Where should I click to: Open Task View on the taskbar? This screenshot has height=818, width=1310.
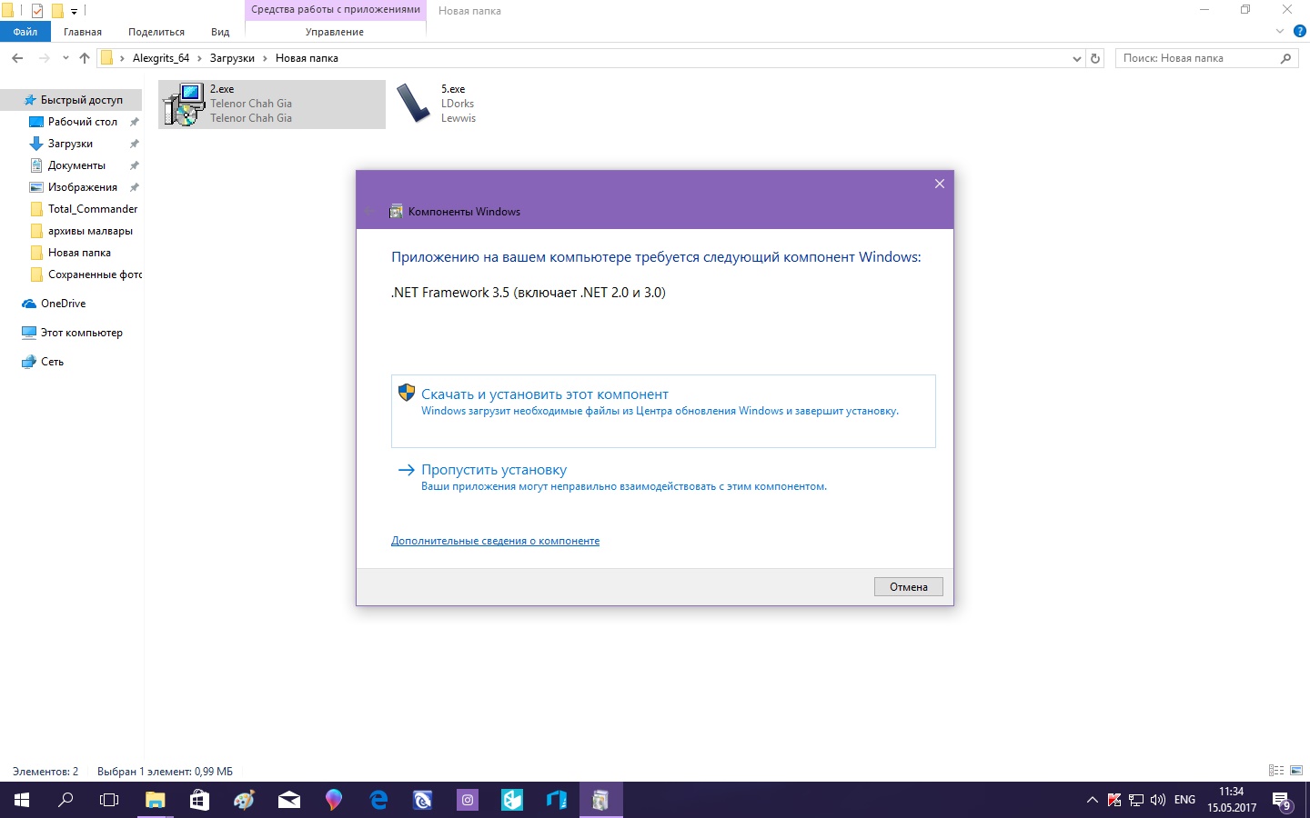point(109,800)
